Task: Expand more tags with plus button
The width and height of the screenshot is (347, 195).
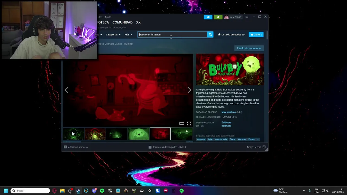Action: [x=258, y=139]
